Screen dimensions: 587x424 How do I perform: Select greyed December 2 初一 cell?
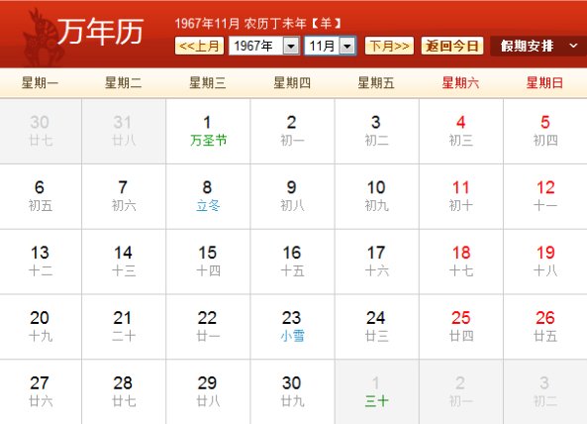pos(461,391)
